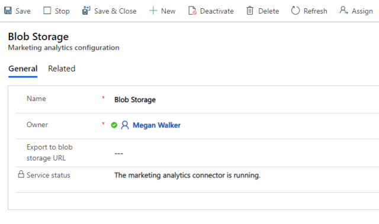Click the Save & Close command label
This screenshot has width=379, height=224.
point(115,11)
